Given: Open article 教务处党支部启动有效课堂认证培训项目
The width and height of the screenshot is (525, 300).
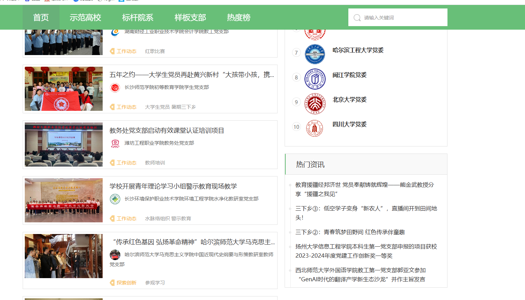Looking at the screenshot, I should [167, 131].
